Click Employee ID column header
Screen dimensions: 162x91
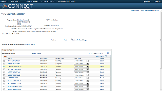44,58
